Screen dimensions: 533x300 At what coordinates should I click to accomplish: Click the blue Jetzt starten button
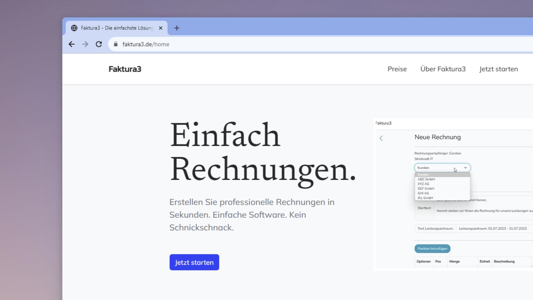pyautogui.click(x=194, y=262)
